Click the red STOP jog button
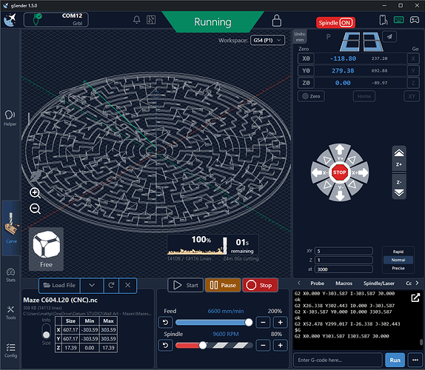The width and height of the screenshot is (425, 370). [x=339, y=172]
